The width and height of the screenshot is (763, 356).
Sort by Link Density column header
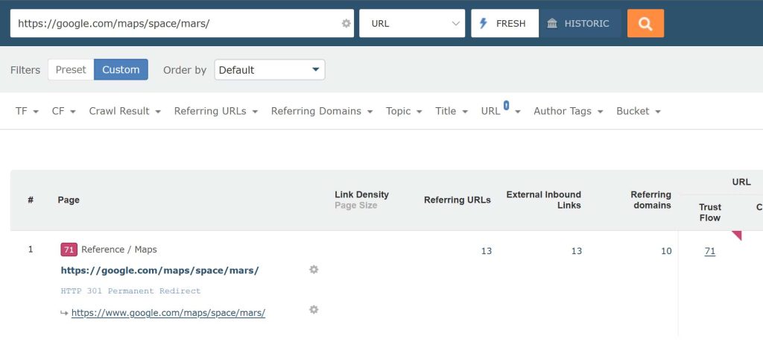(x=361, y=194)
